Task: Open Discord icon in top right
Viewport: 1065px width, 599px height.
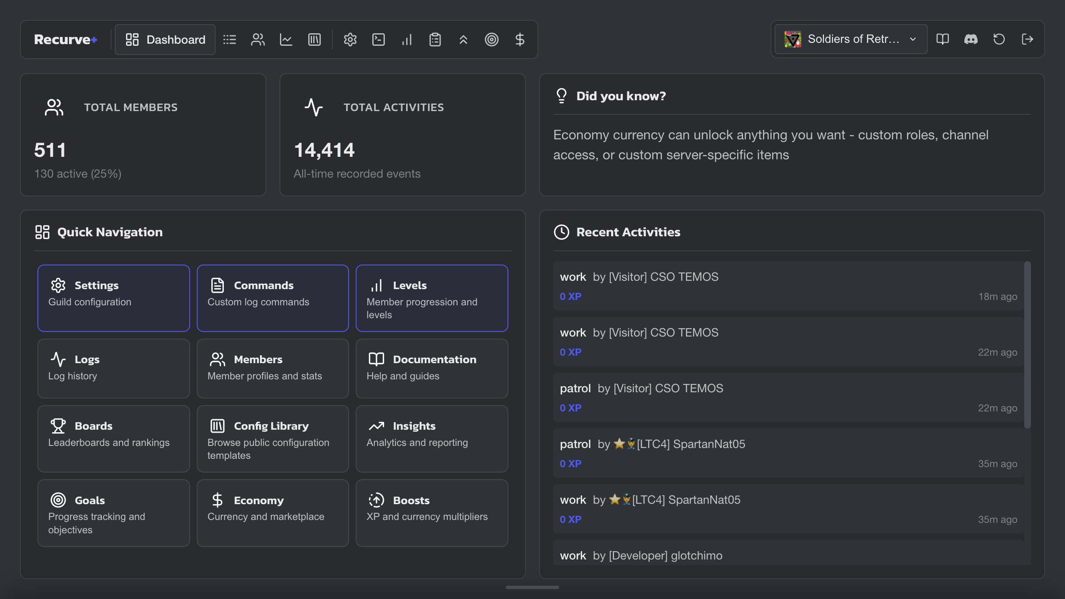Action: 971,39
